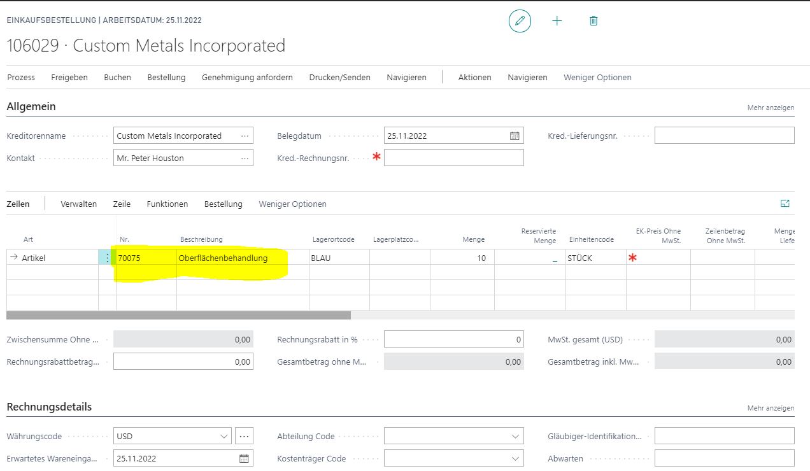Click ellipsis lookup in Kreditorenname field
Image resolution: width=810 pixels, height=471 pixels.
[x=245, y=136]
